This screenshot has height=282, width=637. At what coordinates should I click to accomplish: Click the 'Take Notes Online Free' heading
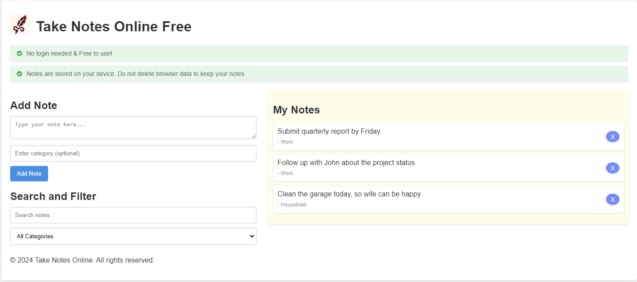[x=114, y=26]
